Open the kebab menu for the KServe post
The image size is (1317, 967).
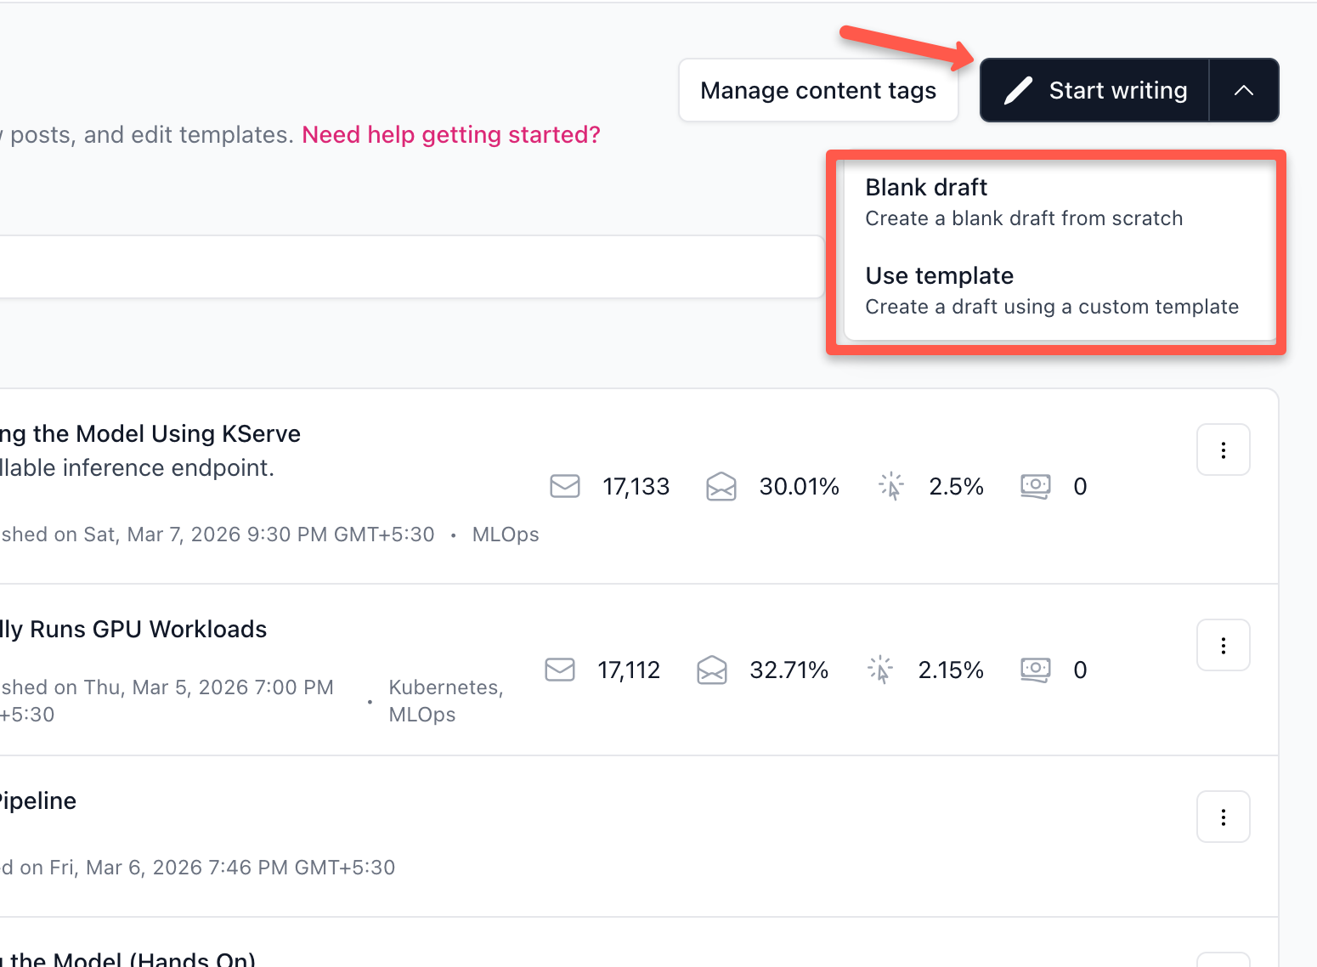click(x=1223, y=450)
